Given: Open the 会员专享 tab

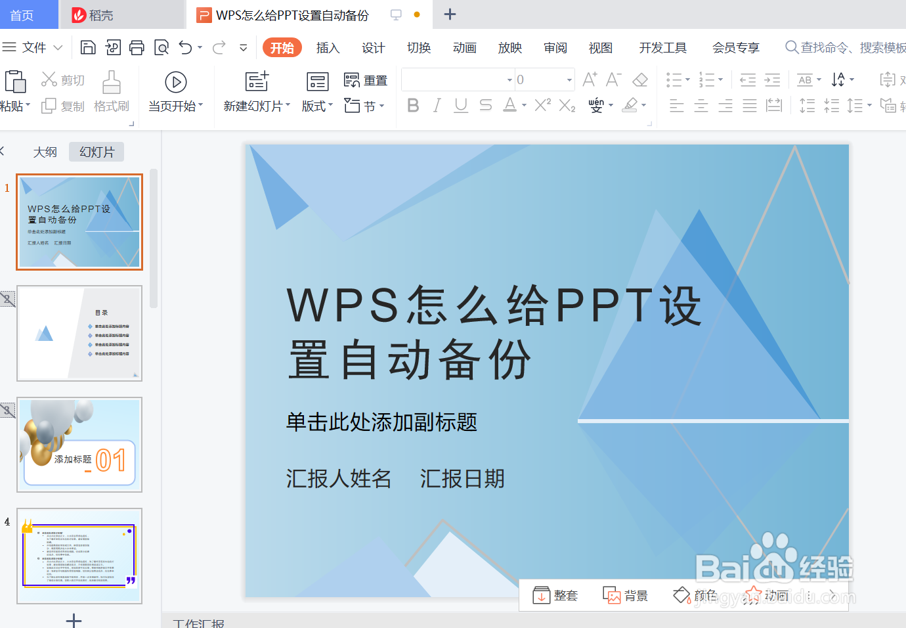Looking at the screenshot, I should (x=736, y=47).
